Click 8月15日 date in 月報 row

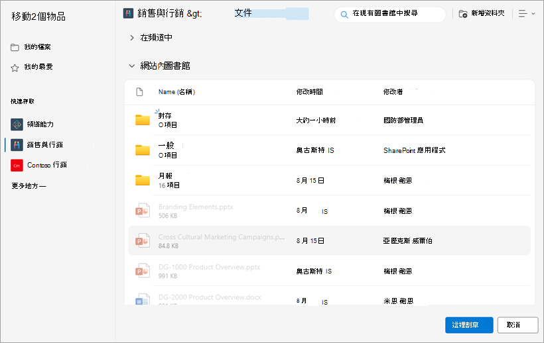click(310, 180)
